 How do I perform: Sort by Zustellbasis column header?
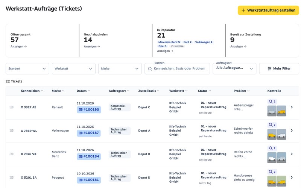tap(149, 91)
